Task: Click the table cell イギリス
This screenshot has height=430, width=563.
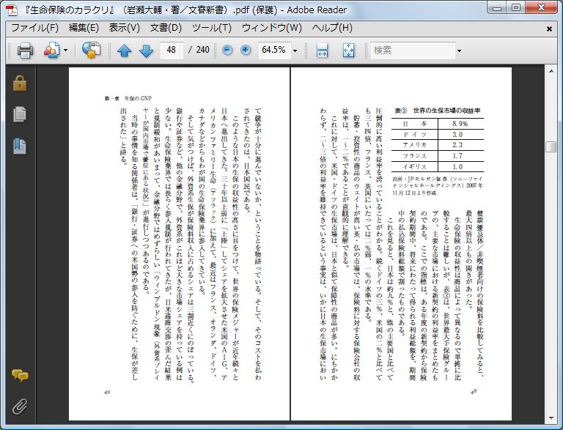Action: point(415,166)
